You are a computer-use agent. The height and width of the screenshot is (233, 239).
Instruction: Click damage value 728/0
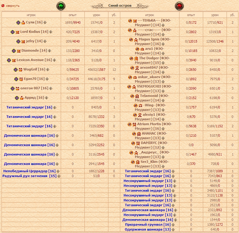click(x=215, y=164)
